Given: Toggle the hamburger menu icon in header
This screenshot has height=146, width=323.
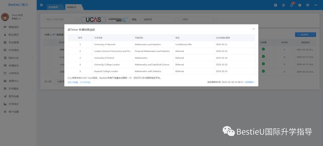Looking at the screenshot, I should 41,5.
